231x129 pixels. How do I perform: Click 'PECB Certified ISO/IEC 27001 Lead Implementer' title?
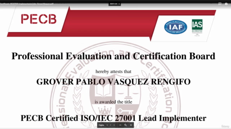pyautogui.click(x=113, y=118)
